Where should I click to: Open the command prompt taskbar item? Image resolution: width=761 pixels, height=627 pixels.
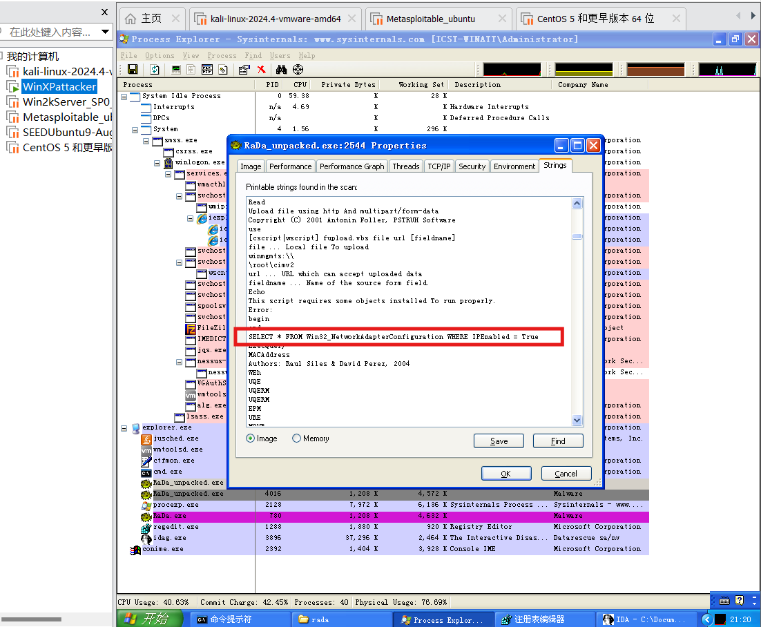tap(241, 619)
